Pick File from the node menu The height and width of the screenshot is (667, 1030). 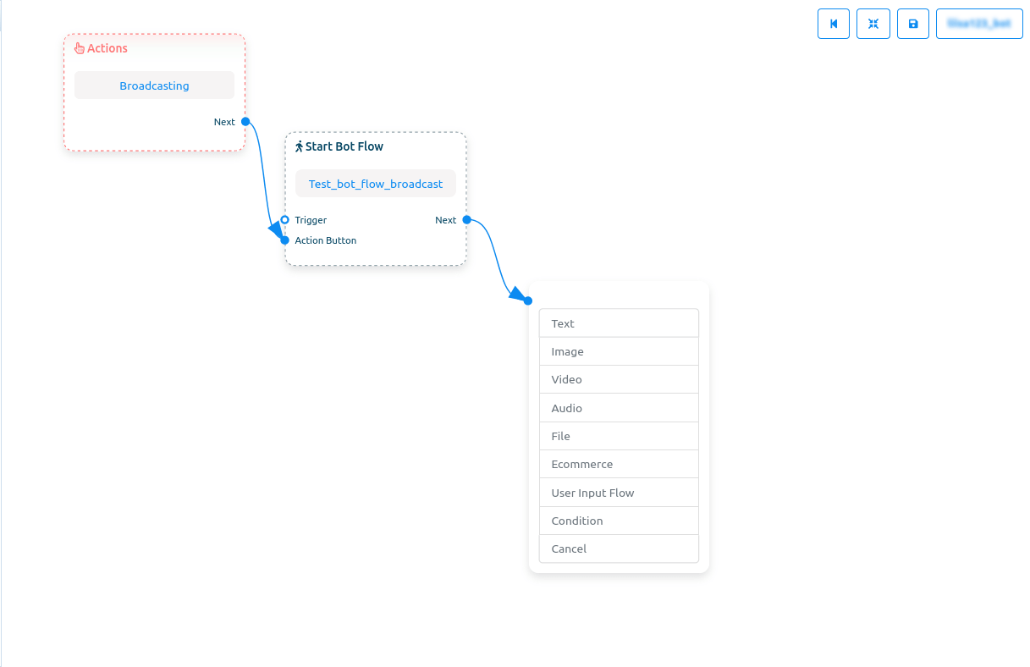click(619, 436)
